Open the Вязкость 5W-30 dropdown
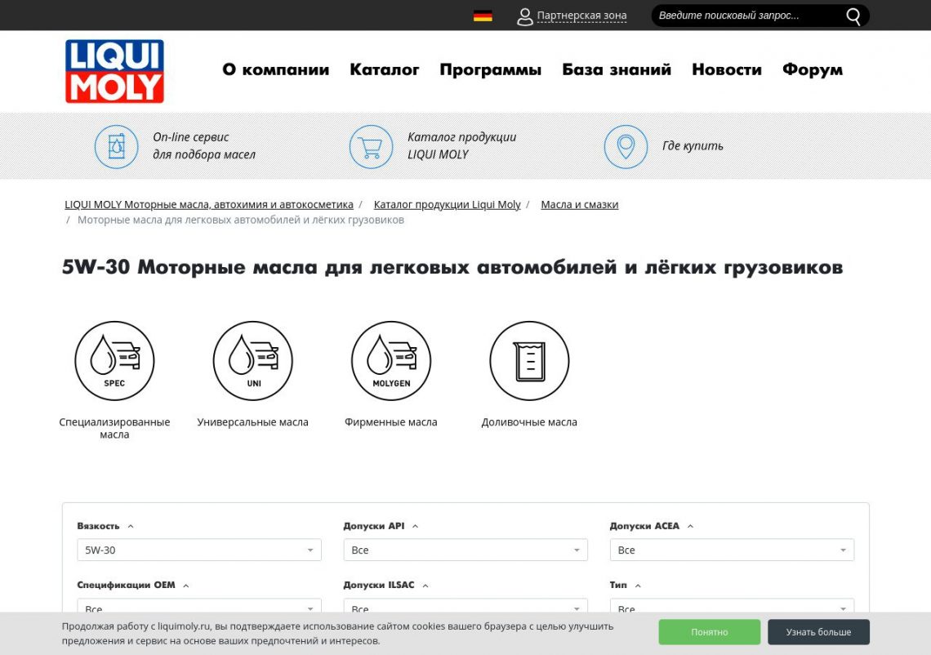The image size is (931, 655). [x=199, y=550]
